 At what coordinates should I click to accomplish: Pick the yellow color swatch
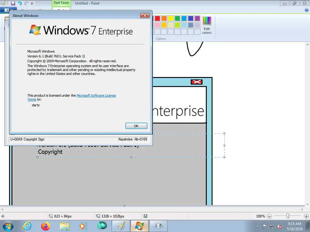171,18
